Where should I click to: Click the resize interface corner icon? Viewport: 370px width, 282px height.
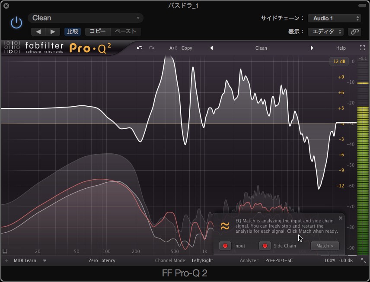(364, 260)
